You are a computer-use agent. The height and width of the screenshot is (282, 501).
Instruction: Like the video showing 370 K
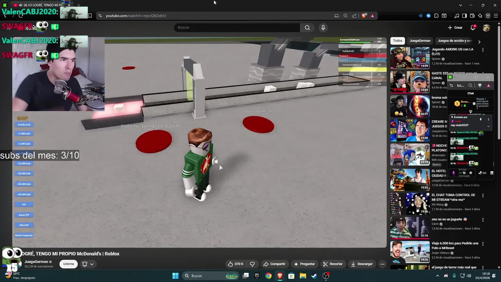(236, 264)
